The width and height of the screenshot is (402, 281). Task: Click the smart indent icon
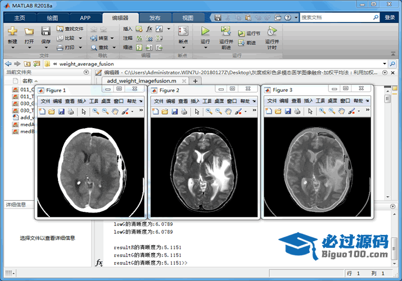click(139, 47)
